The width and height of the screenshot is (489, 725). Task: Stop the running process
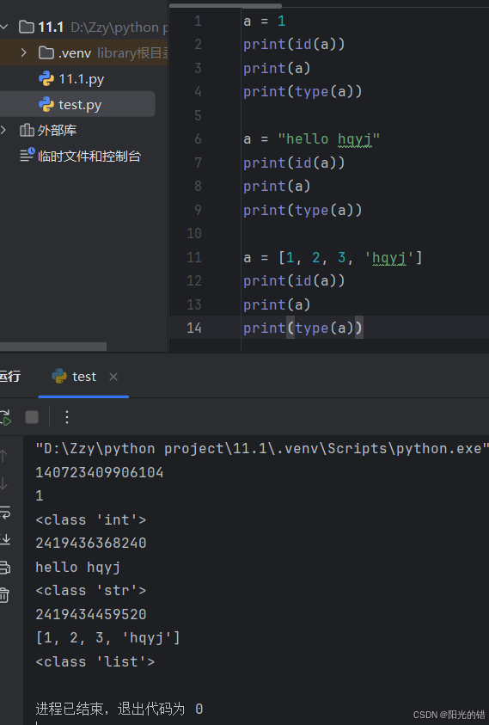click(32, 417)
